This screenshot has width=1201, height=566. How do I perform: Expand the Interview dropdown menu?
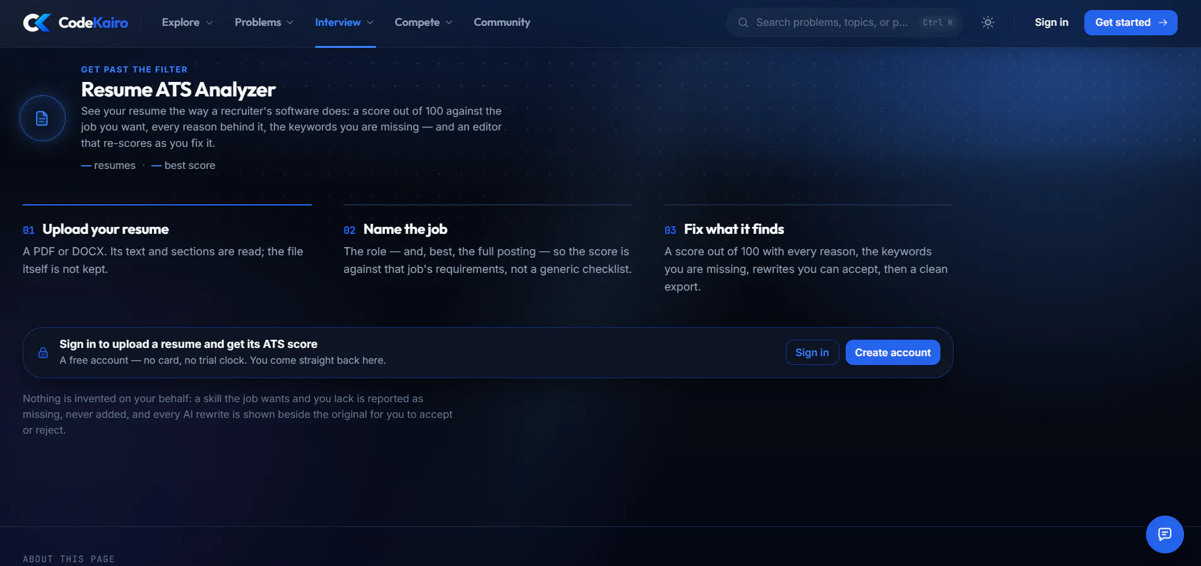[345, 23]
